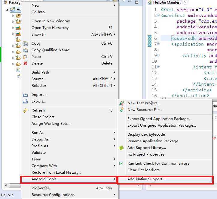Viewport: 217px width, 199px height.
Task: Expand the Run As submenu arrow
Action: [x=114, y=132]
